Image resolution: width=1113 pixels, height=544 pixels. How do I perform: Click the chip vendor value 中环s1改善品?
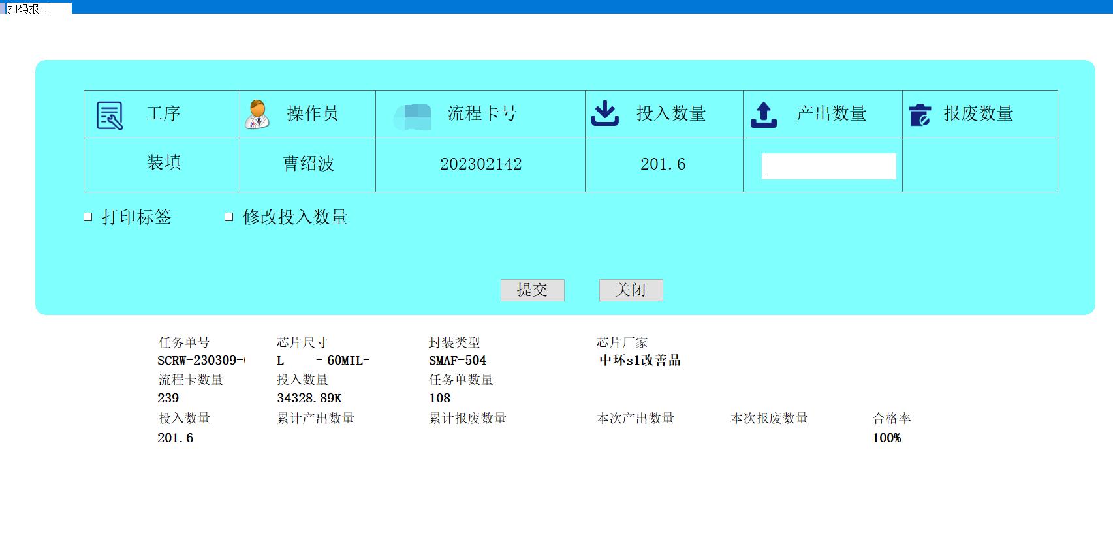click(x=640, y=361)
